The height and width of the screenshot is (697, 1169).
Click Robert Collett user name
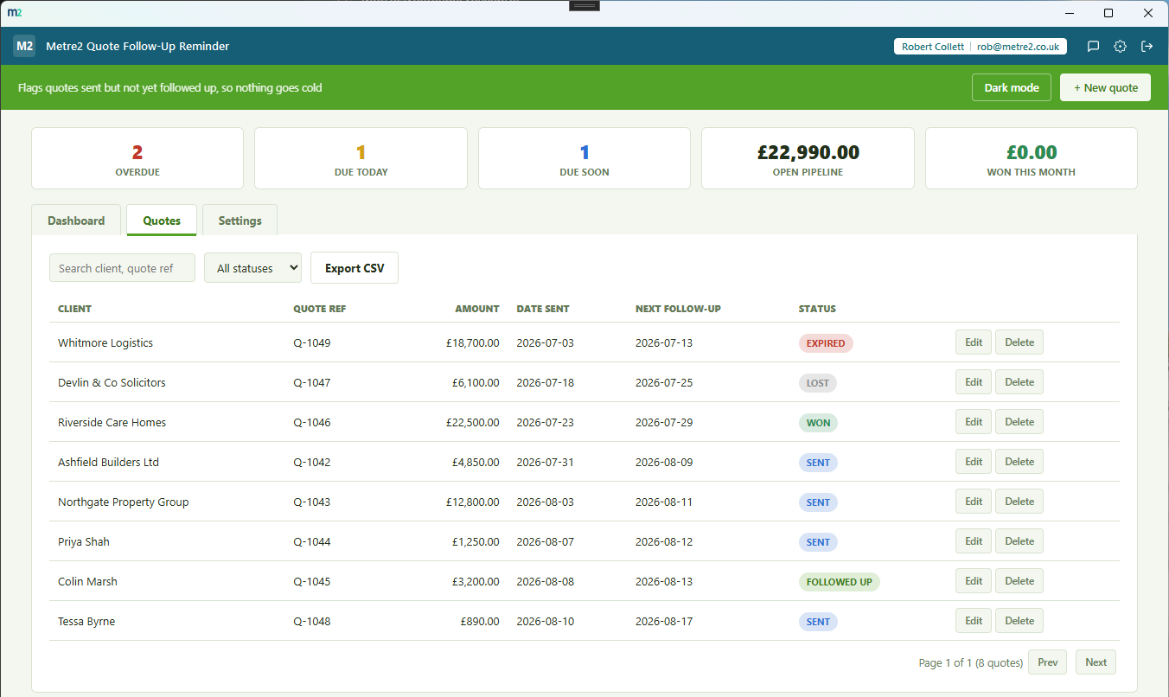pyautogui.click(x=932, y=47)
